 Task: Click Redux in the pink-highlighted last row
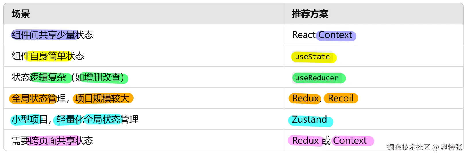[x=305, y=141]
